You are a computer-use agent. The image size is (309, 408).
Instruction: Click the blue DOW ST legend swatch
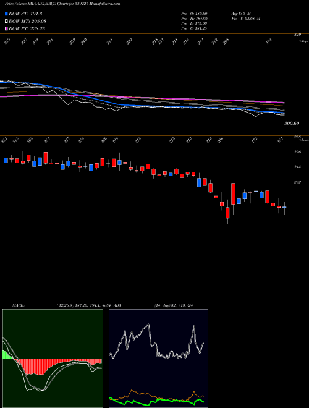(6, 14)
